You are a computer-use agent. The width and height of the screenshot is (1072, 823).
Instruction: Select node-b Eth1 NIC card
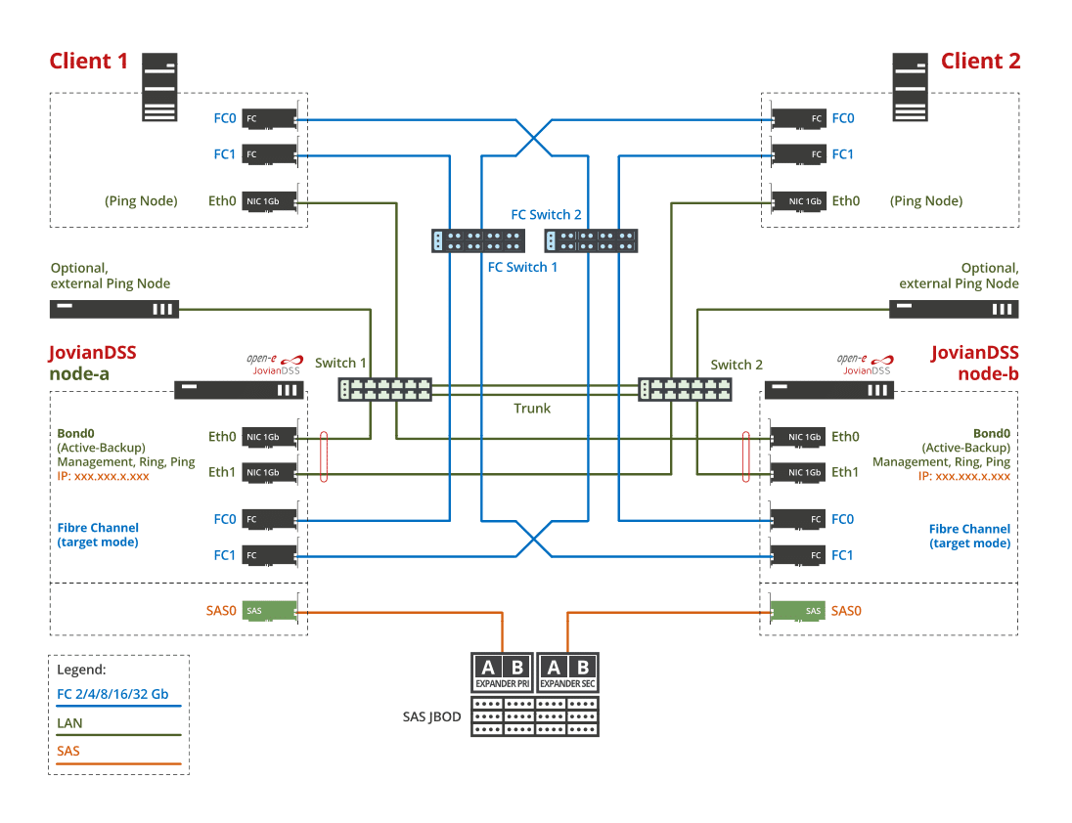click(x=798, y=473)
